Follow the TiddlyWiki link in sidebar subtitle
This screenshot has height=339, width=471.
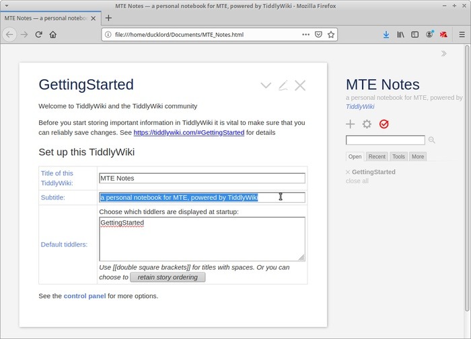[360, 107]
